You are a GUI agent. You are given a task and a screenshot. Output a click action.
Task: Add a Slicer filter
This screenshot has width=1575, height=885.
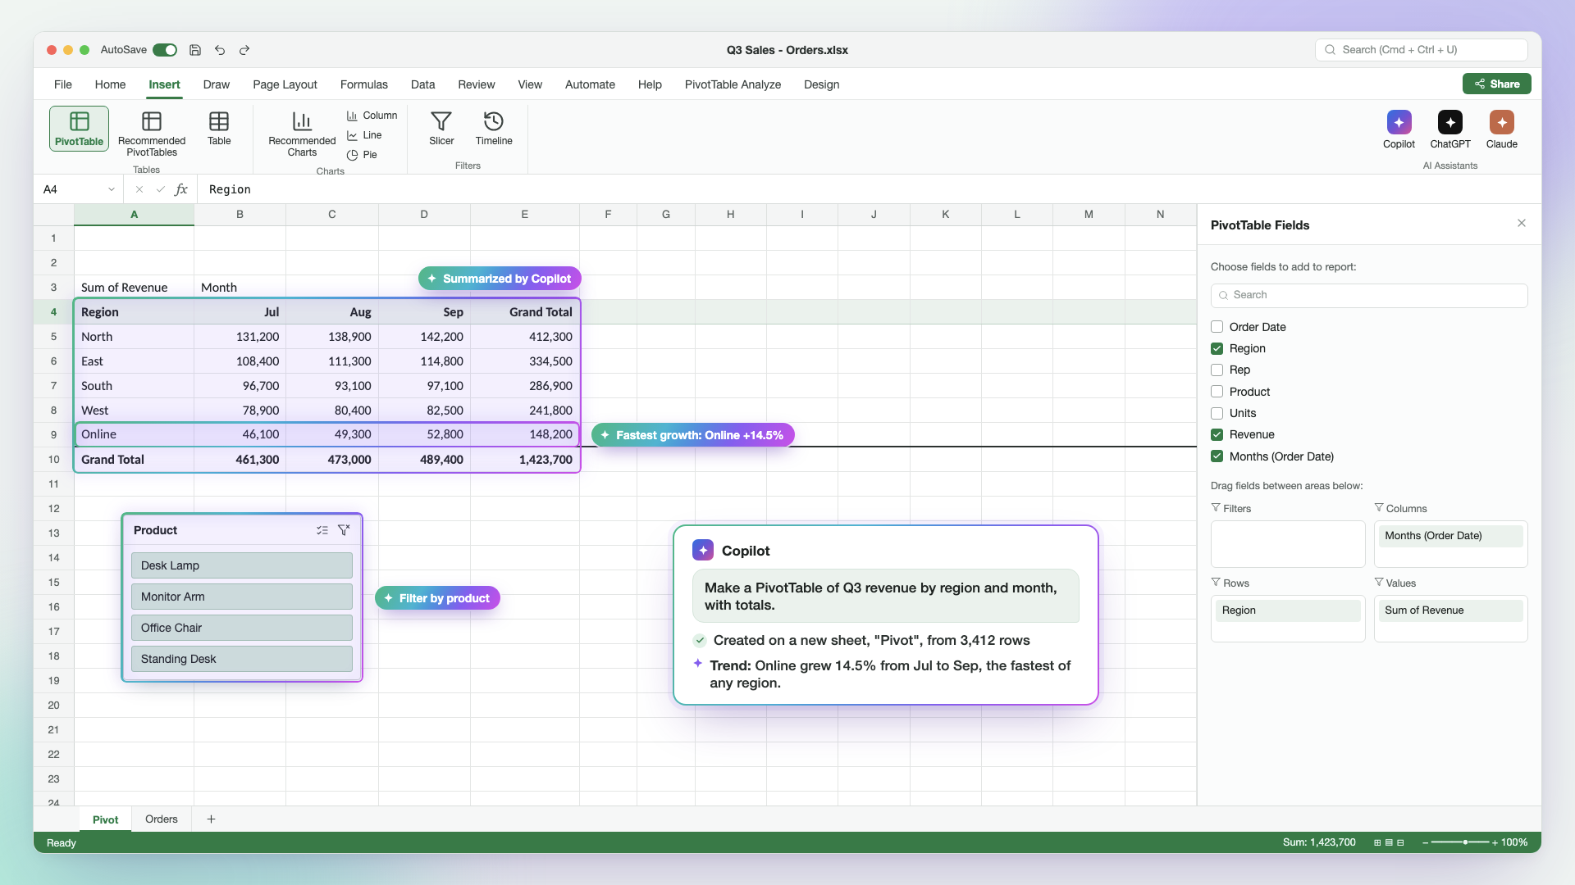pyautogui.click(x=441, y=129)
